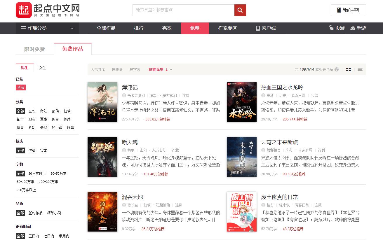Open the 总推荐票 sort dropdown arrow

tap(171, 70)
